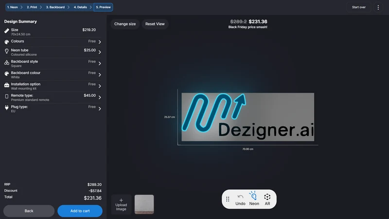This screenshot has height=219, width=389.
Task: Click the Discount value -$57.84
Action: (x=95, y=191)
